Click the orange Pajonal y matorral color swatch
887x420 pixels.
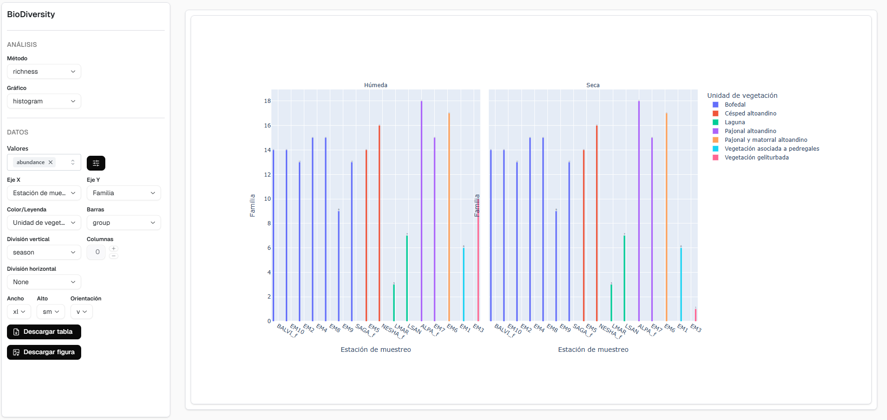pos(716,140)
